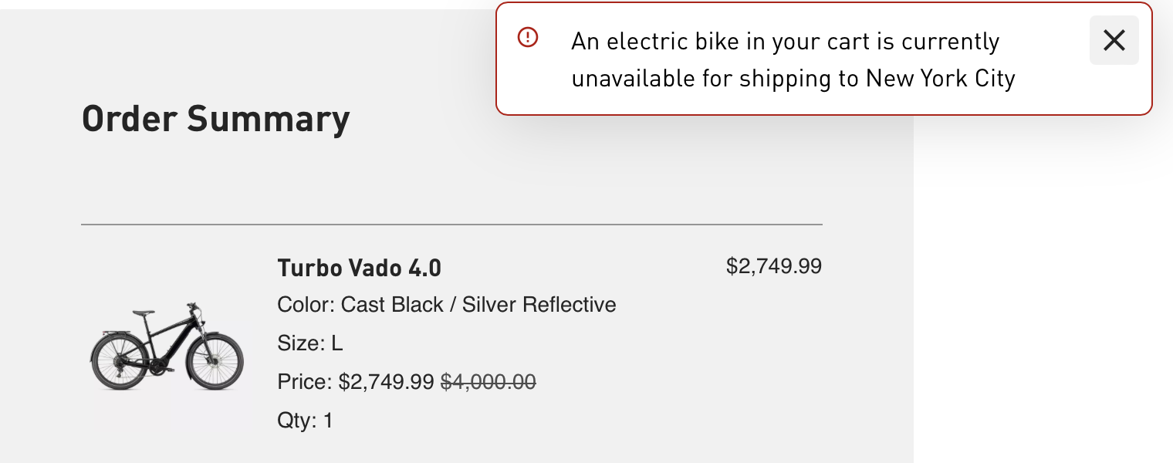1173x463 pixels.
Task: Click the Price: $2,749.99 sale price text
Action: [356, 382]
